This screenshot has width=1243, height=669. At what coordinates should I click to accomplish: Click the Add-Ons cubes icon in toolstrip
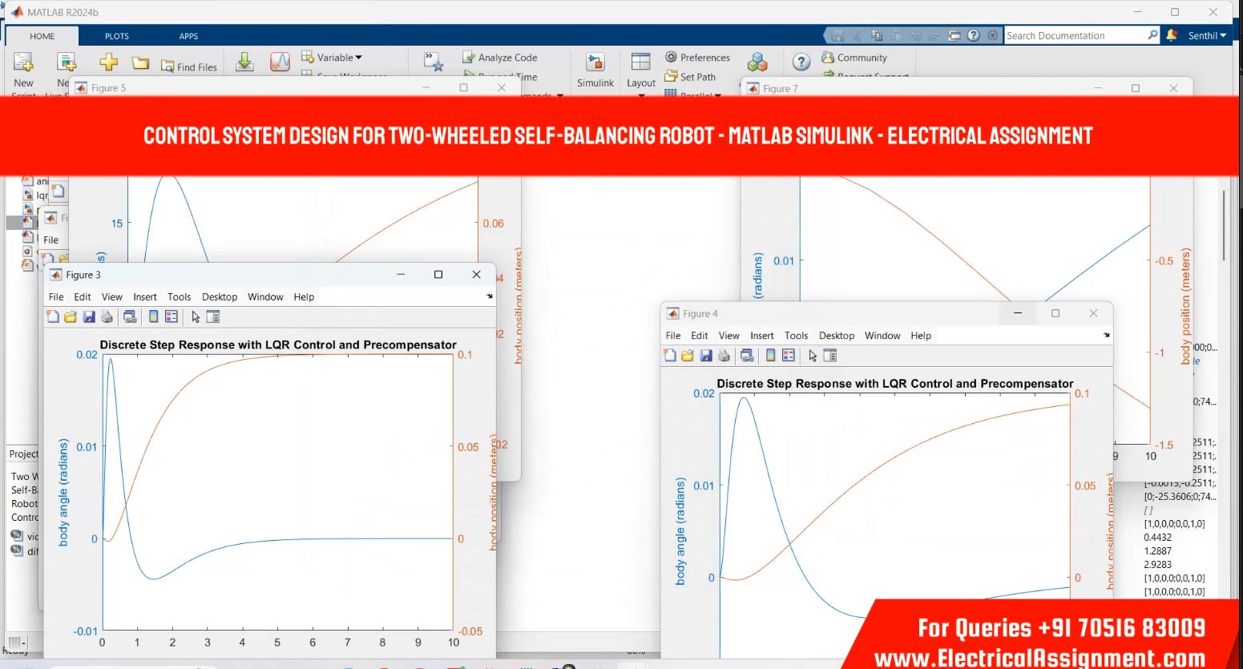[757, 62]
